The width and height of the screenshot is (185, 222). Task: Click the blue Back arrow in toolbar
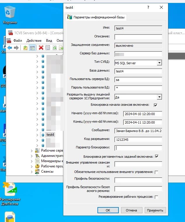point(10,48)
